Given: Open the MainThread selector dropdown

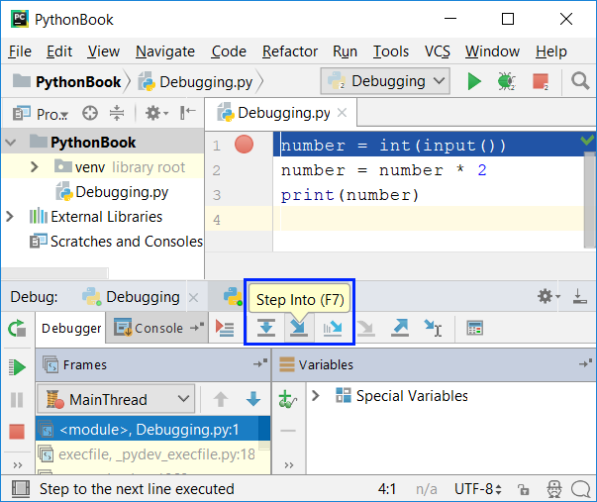Looking at the screenshot, I should pyautogui.click(x=116, y=400).
